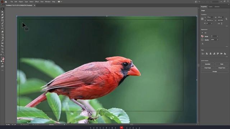
Task: Click the flip horizontal icon
Action: (x=219, y=23)
